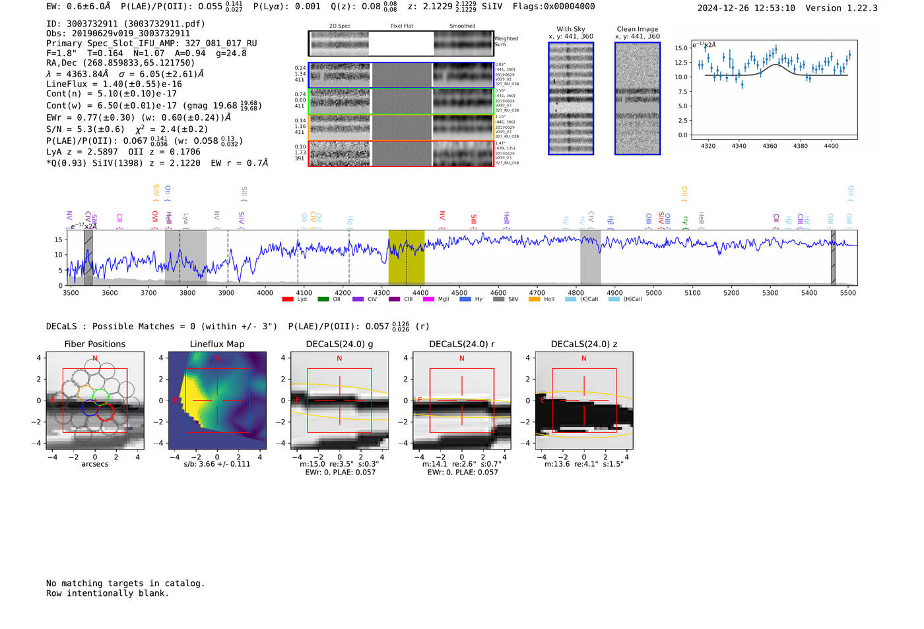Open the DECaLS(24.0) r image
The image size is (924, 629).
(461, 401)
